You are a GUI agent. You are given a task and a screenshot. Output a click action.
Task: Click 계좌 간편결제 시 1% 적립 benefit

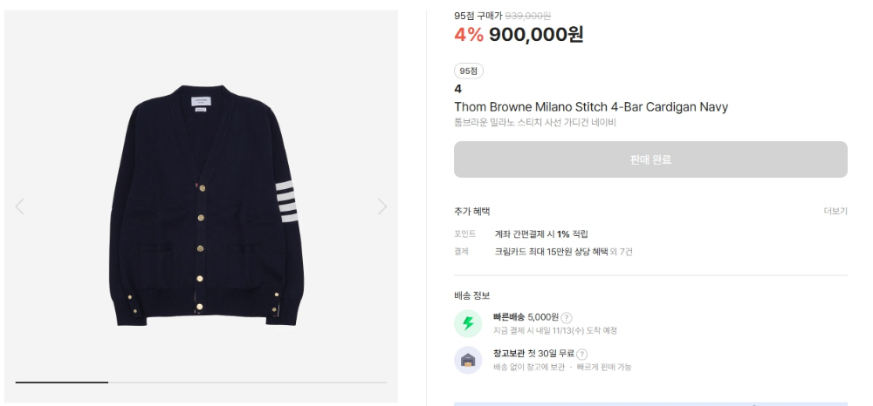[541, 233]
